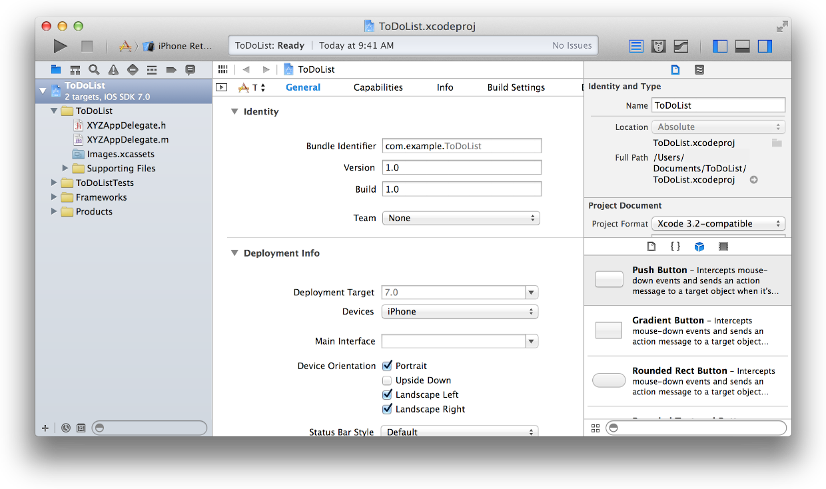Select the Assistant editor button
Viewport: 826px width, 489px height.
coord(659,46)
